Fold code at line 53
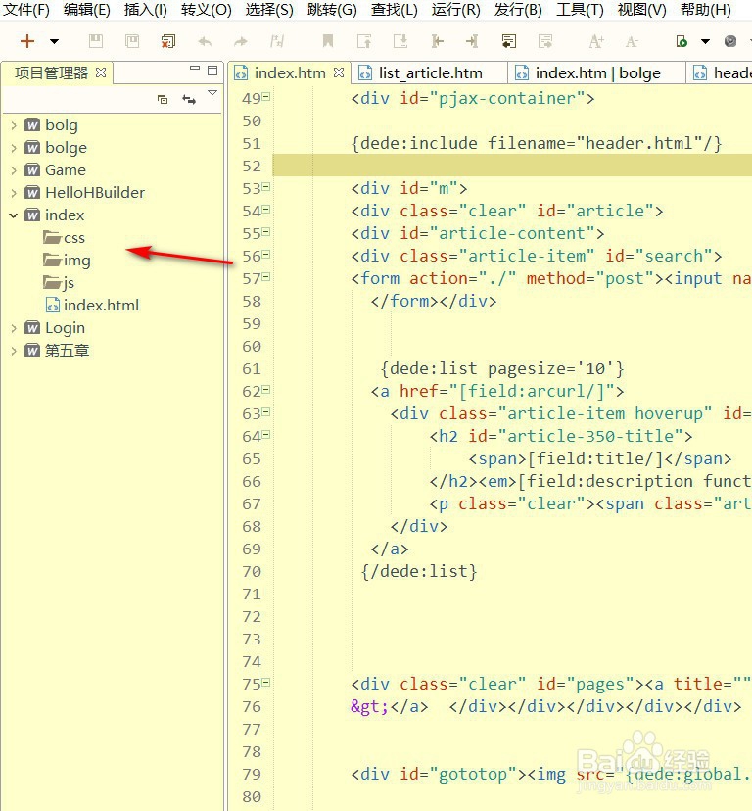Viewport: 752px width, 811px height. click(265, 187)
